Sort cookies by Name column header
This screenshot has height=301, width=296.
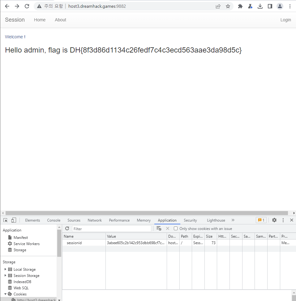[84, 236]
